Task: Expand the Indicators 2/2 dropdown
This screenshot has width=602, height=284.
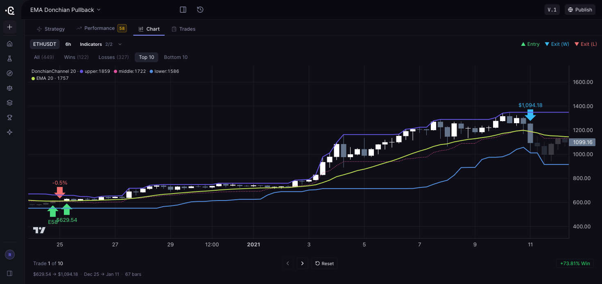Action: [101, 44]
